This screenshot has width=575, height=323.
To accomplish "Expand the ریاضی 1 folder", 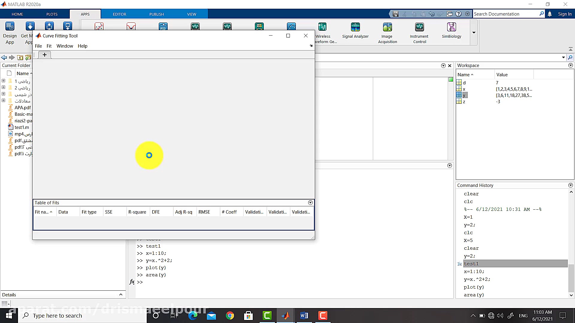I will (x=4, y=81).
